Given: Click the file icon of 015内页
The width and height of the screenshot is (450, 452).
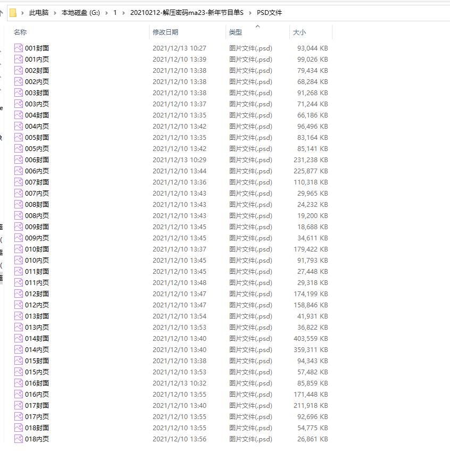Looking at the screenshot, I should [x=19, y=372].
